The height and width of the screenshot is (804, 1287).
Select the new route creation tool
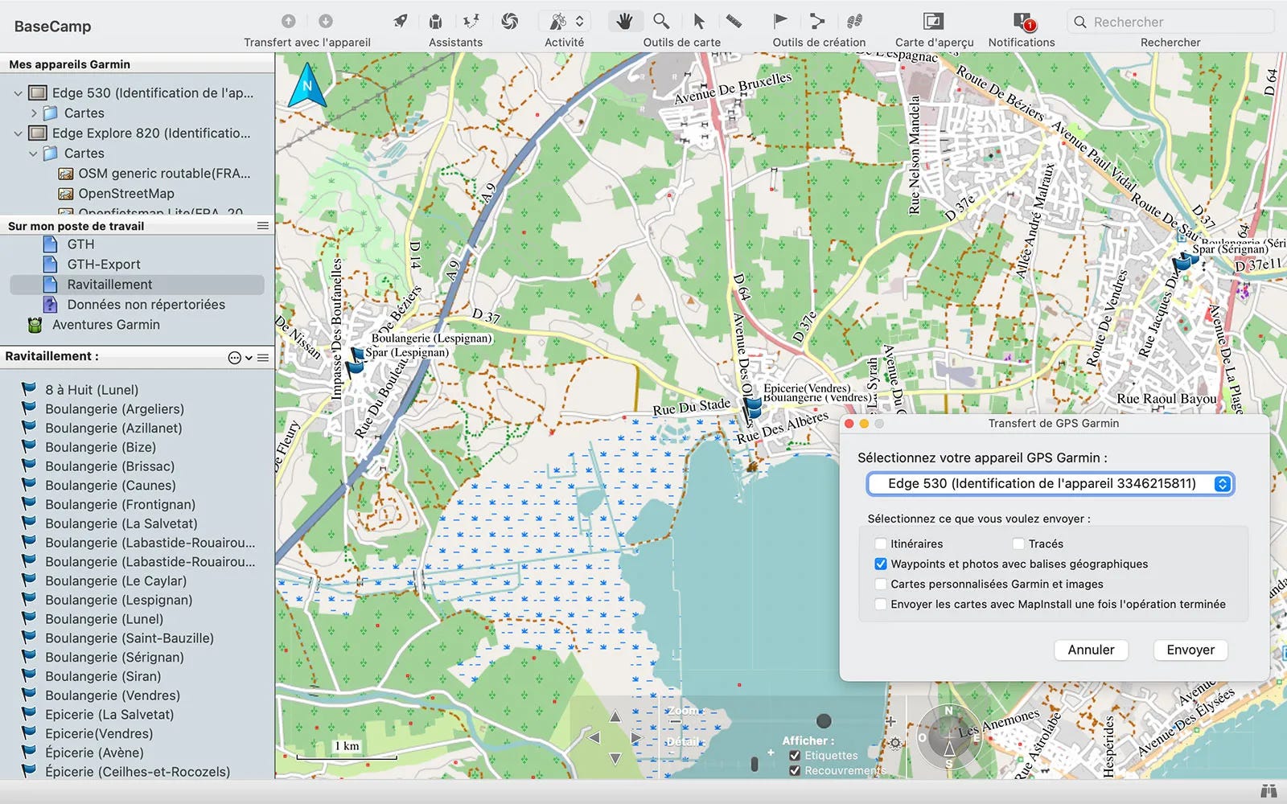(x=817, y=21)
